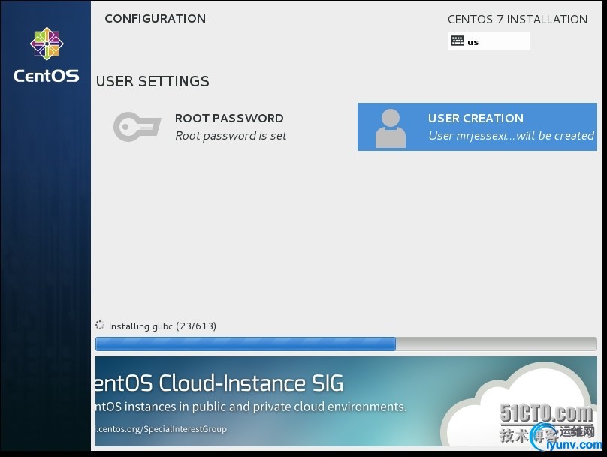Click the key icon for Root Password
This screenshot has width=607, height=457.
[x=137, y=126]
